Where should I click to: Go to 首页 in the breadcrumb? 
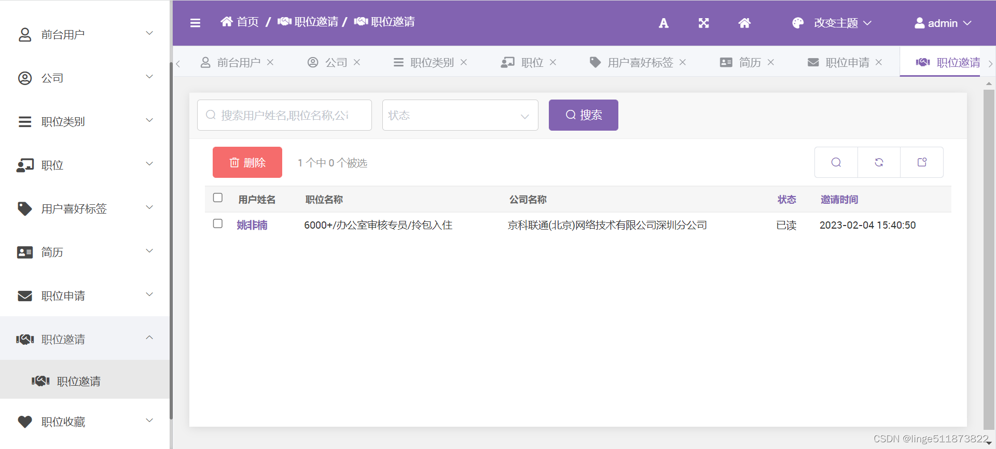tap(240, 22)
